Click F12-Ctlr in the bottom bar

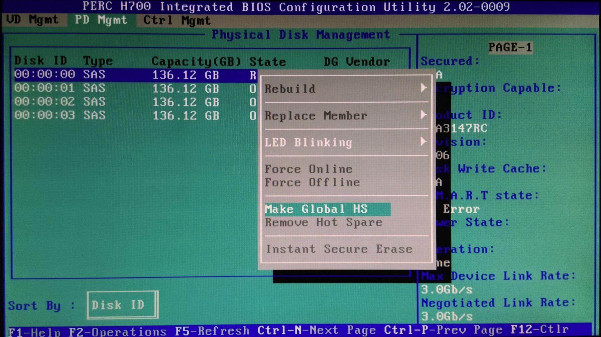point(539,330)
